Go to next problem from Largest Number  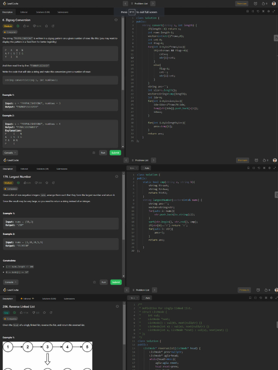153,160
